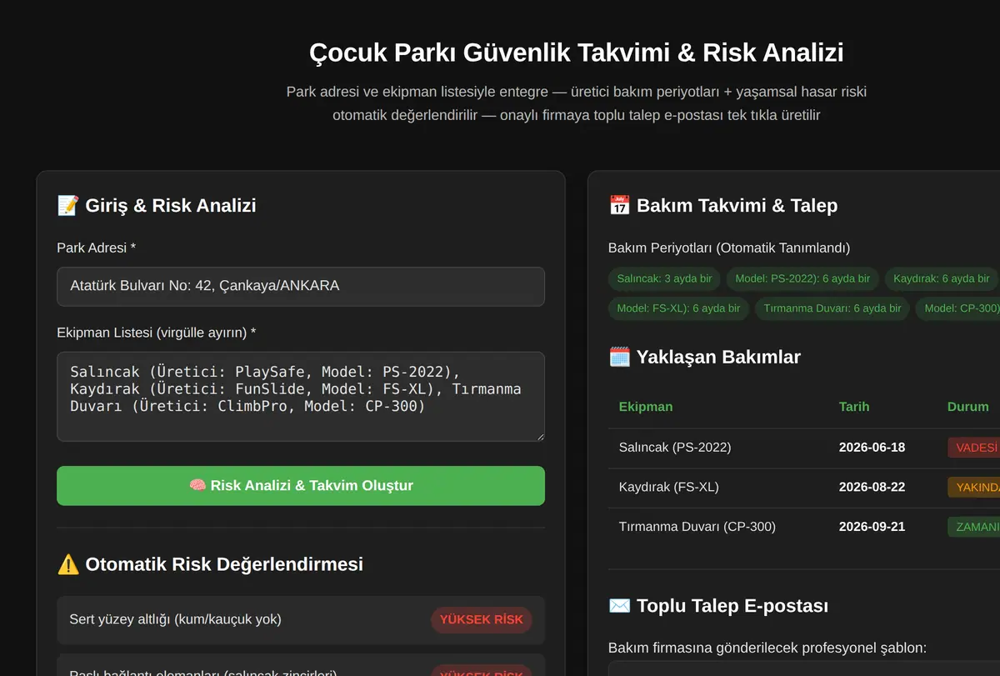The image size is (1000, 676).
Task: Click the 'Bakım firmasına gönderilecek profesyonel şablon' text
Action: (767, 648)
